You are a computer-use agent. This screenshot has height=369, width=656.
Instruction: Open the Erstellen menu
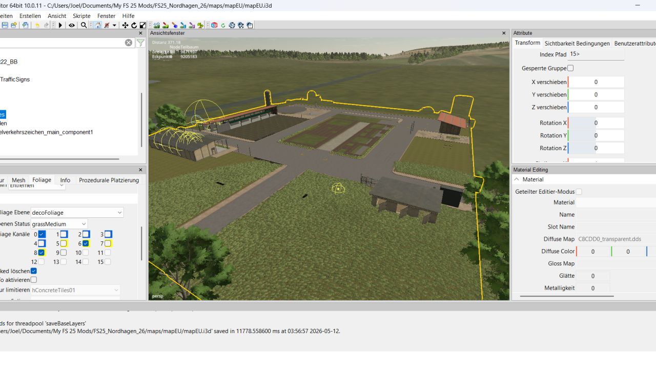[30, 16]
